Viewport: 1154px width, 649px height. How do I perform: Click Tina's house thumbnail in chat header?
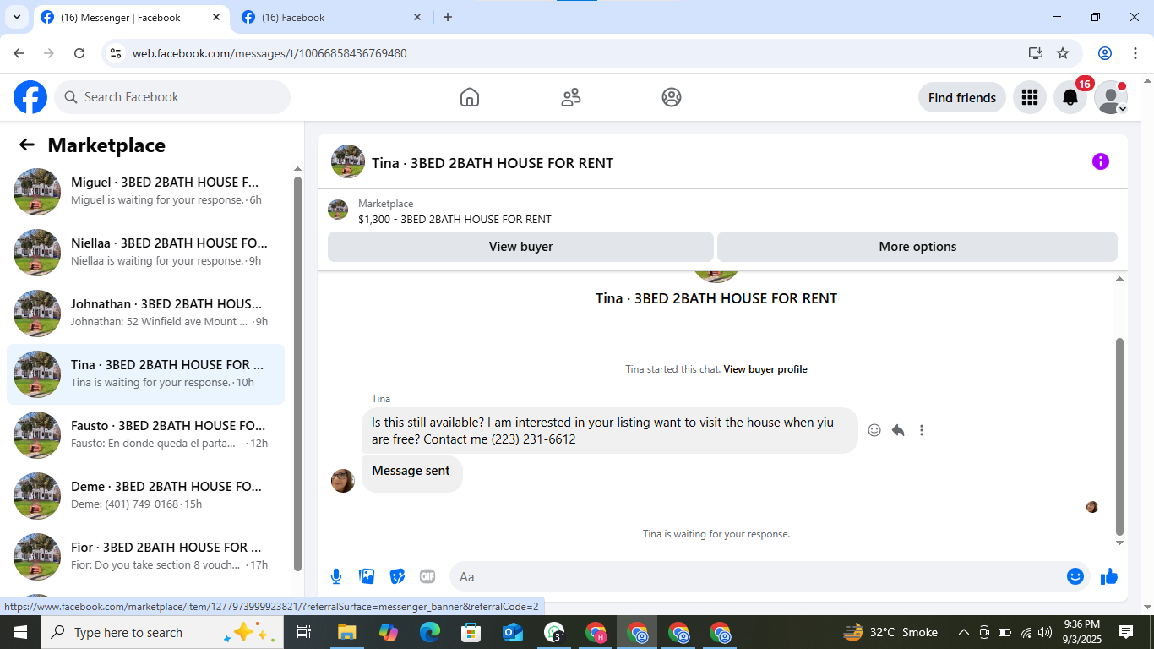pos(348,161)
